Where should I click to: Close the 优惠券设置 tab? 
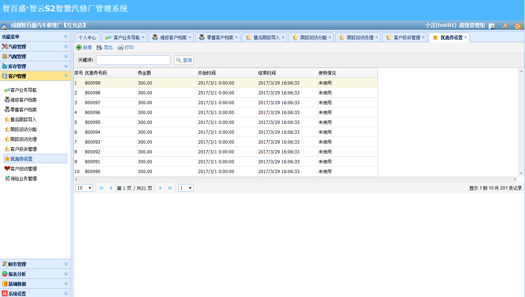point(466,37)
